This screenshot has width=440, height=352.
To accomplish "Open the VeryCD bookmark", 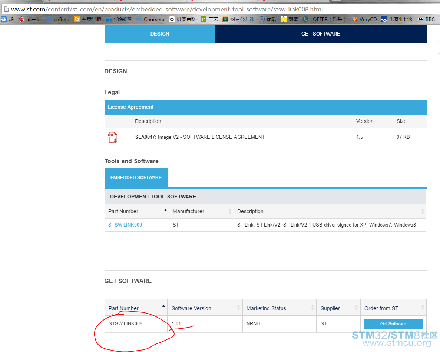I will [364, 19].
